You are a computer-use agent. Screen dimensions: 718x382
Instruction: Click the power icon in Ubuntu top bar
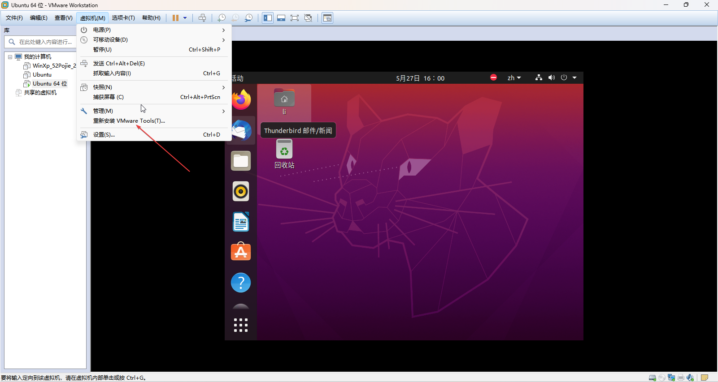pos(564,77)
